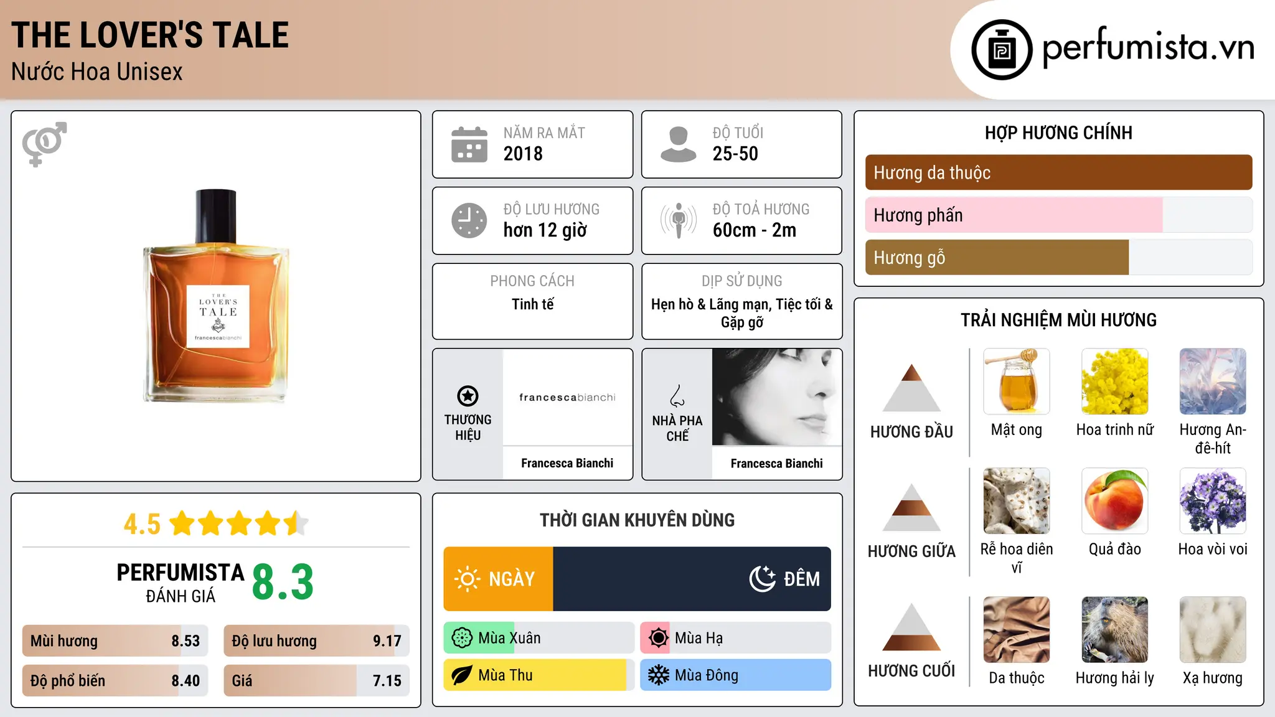Click the moon icon in the Đêm bar
This screenshot has width=1275, height=717.
[762, 579]
